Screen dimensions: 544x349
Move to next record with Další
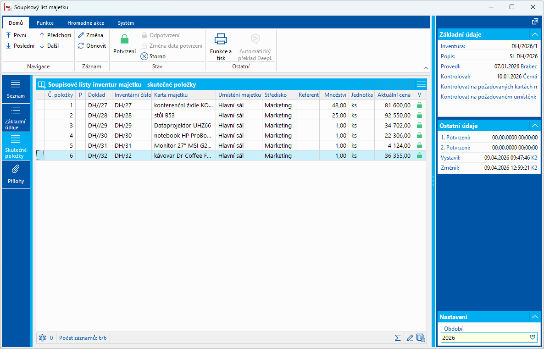click(49, 45)
